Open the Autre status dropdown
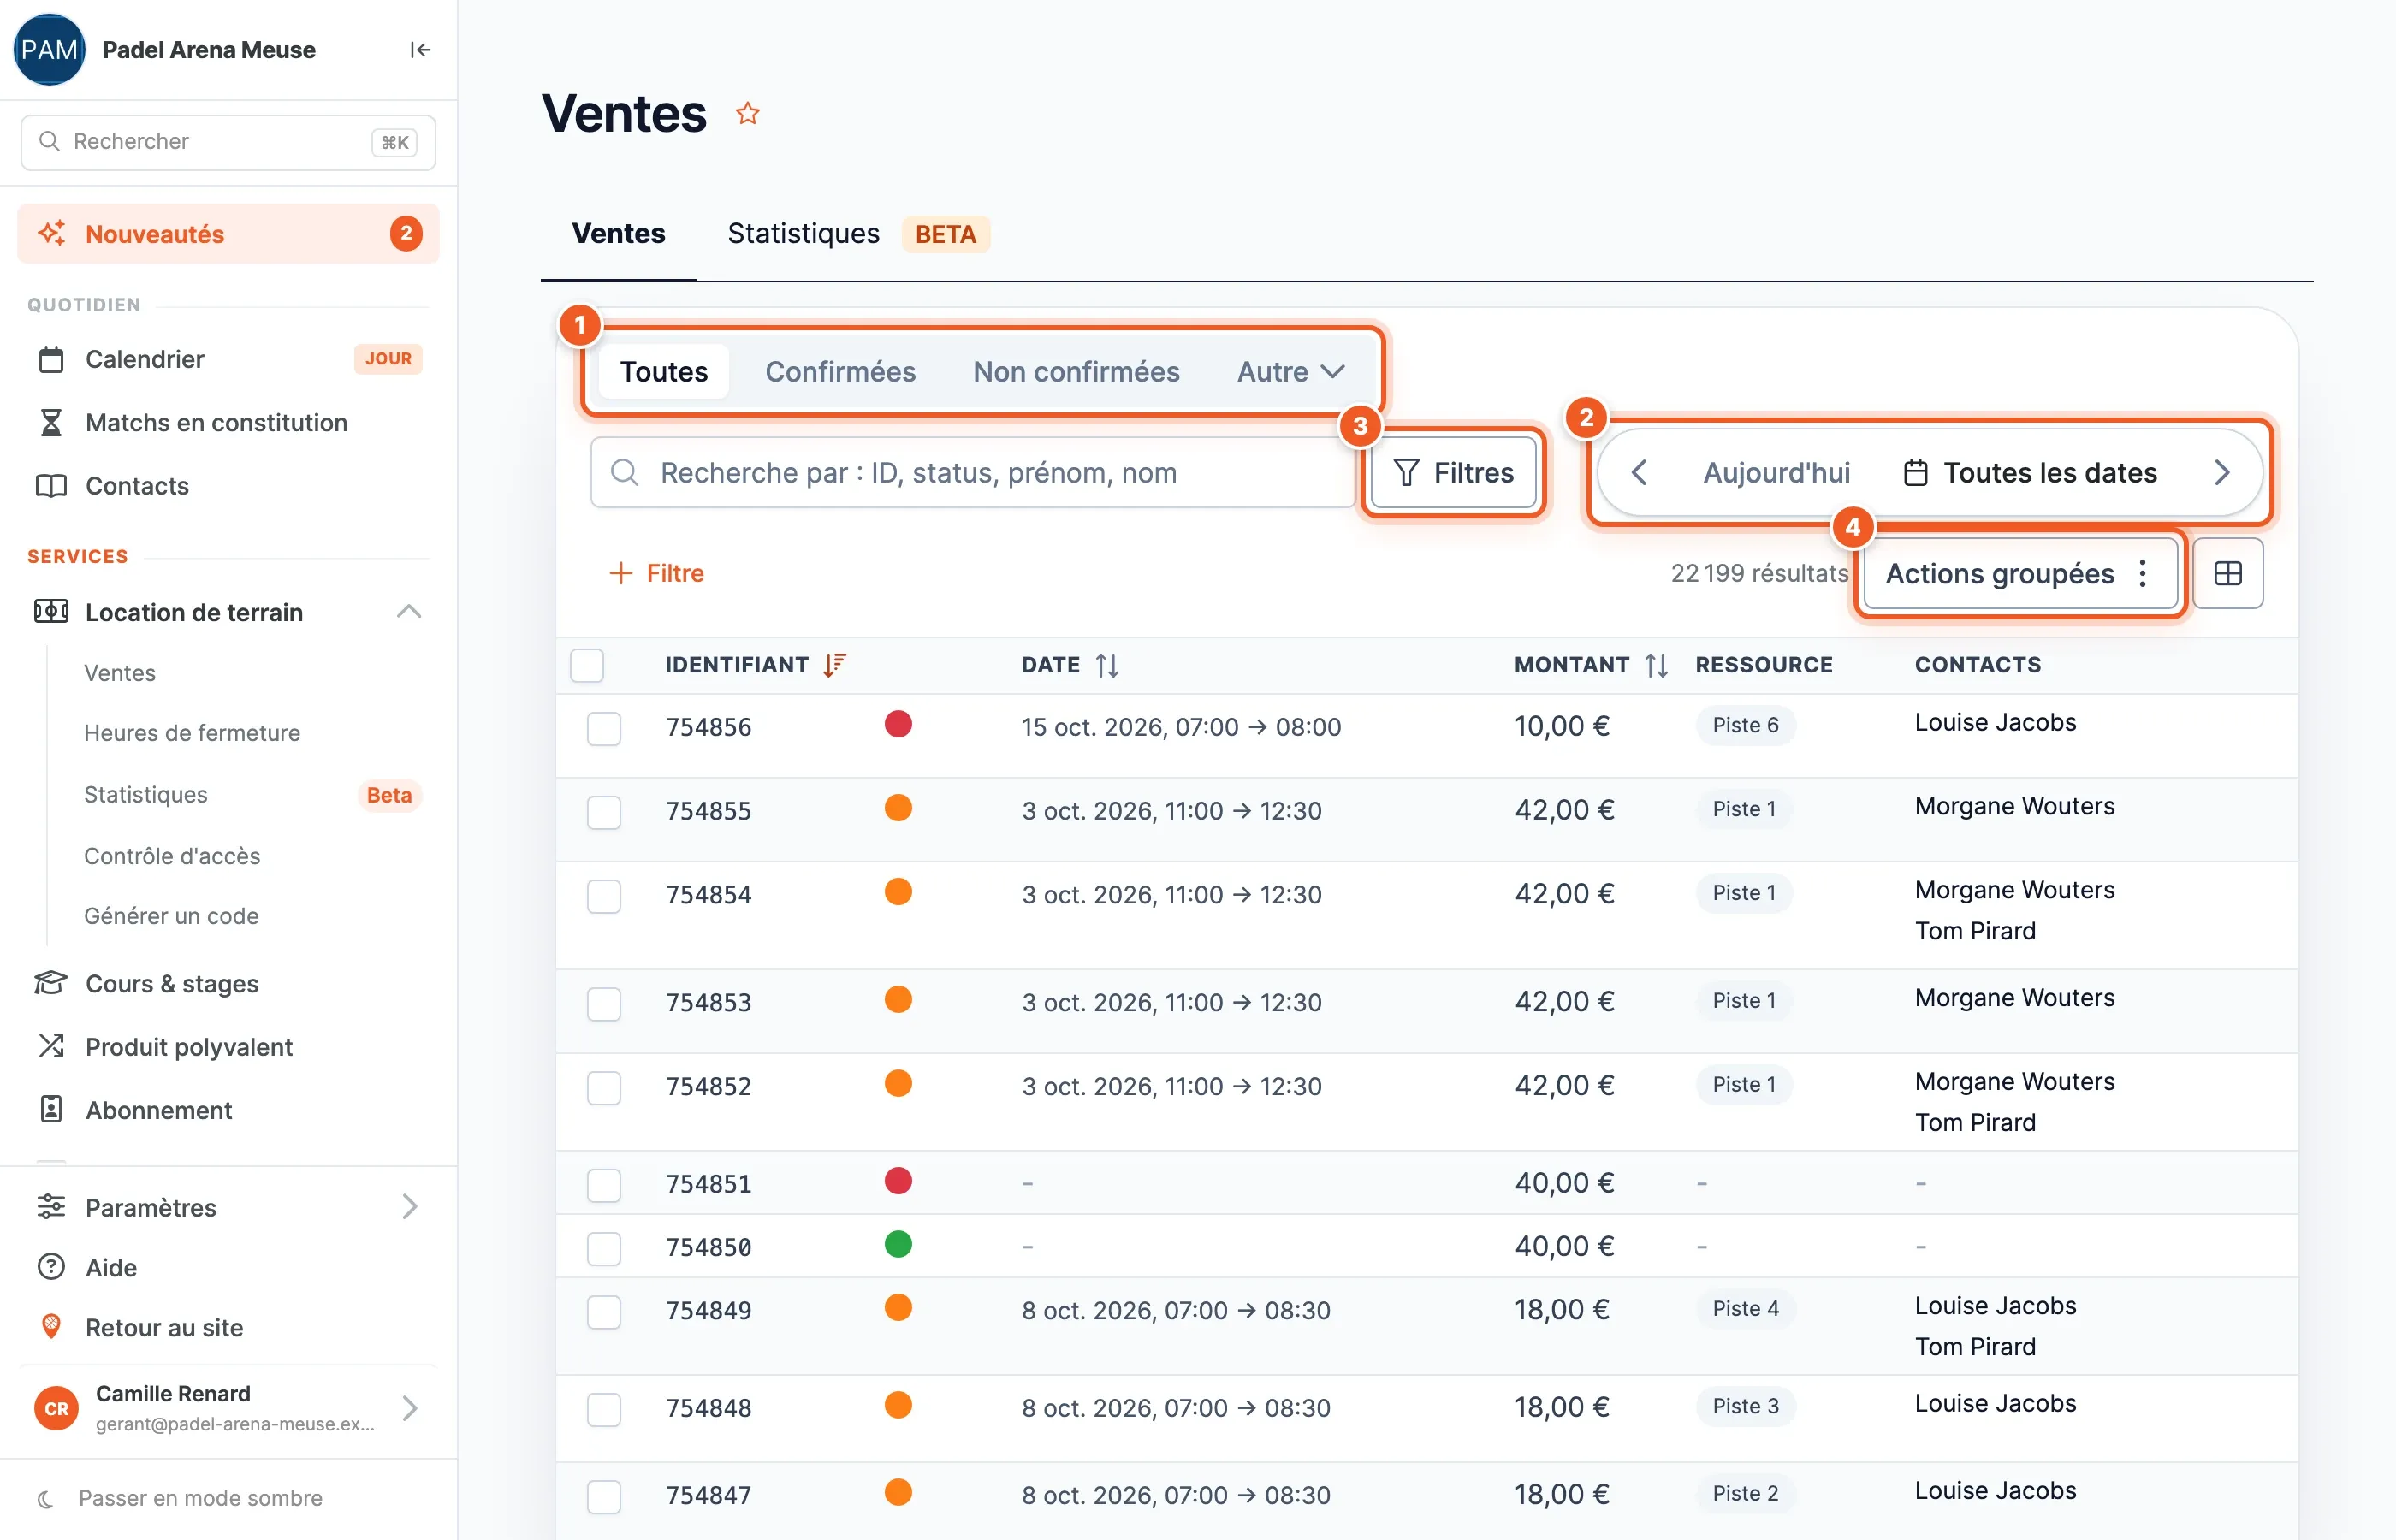2396x1540 pixels. [x=1290, y=372]
